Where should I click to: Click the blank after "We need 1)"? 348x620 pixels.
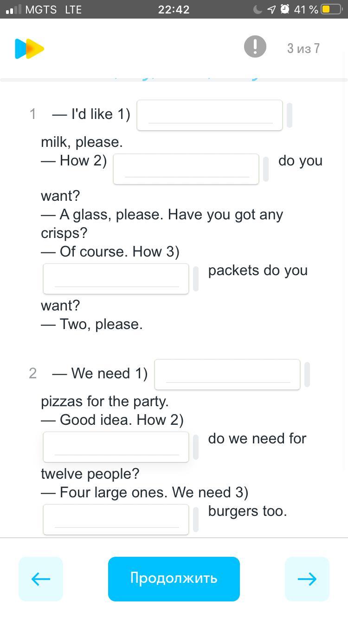tap(227, 375)
